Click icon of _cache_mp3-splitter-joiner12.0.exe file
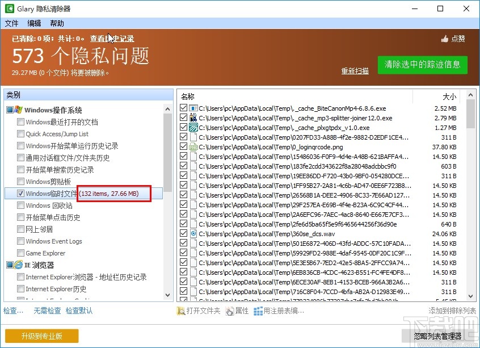Screen dimensions: 480x348 click(193, 118)
